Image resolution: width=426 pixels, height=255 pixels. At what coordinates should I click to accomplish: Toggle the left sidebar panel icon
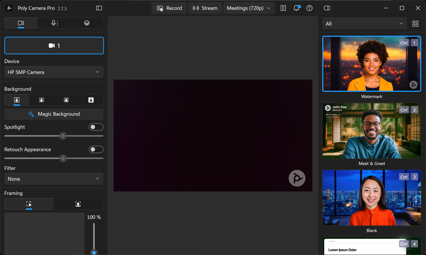pos(99,8)
